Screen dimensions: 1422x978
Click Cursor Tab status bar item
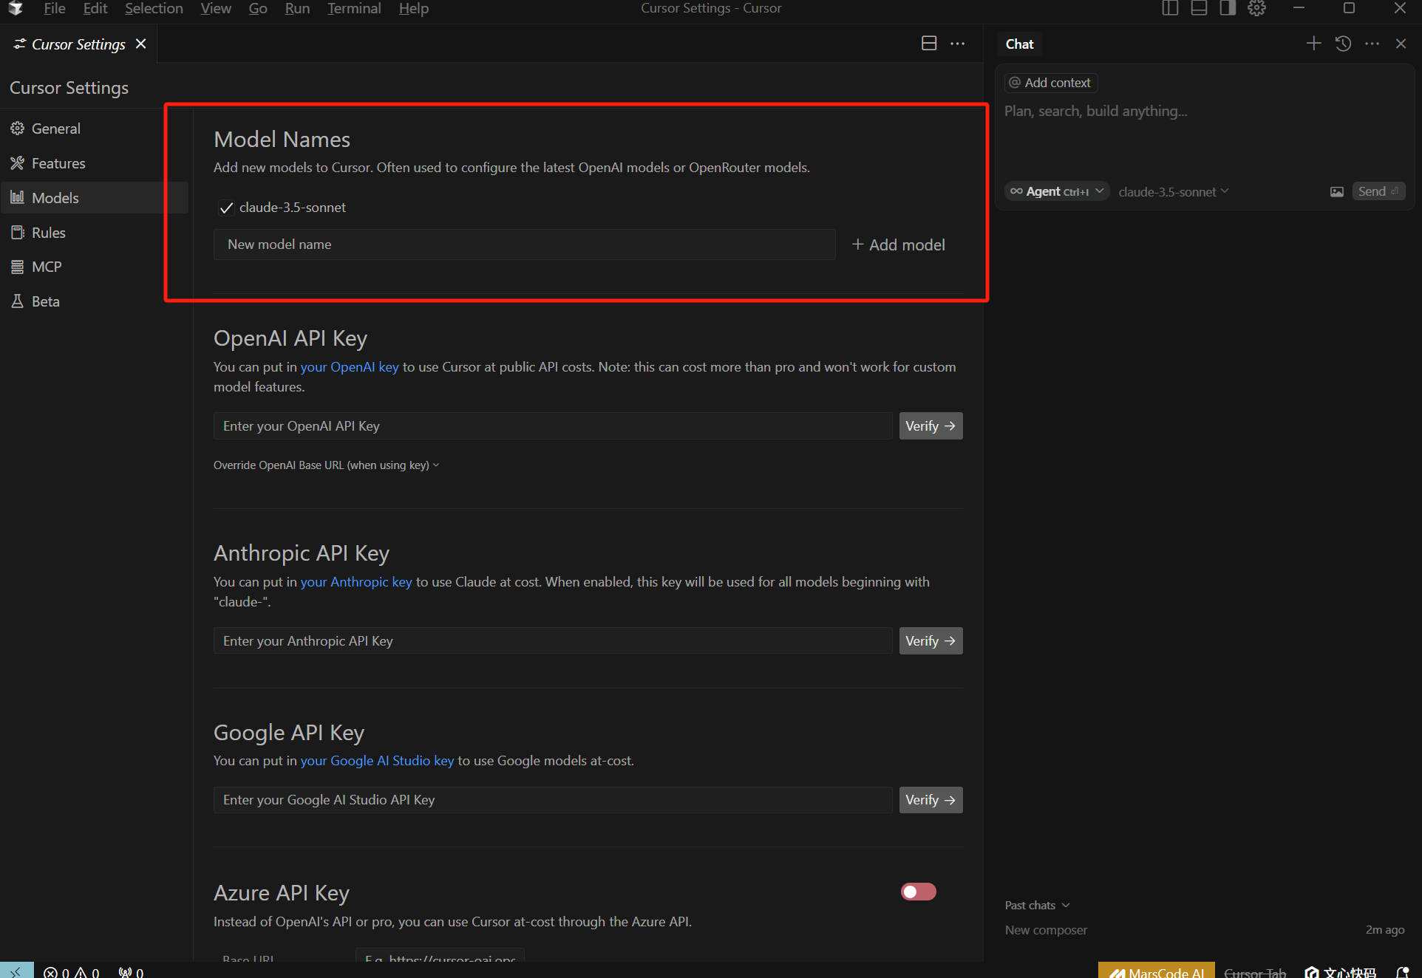tap(1255, 972)
